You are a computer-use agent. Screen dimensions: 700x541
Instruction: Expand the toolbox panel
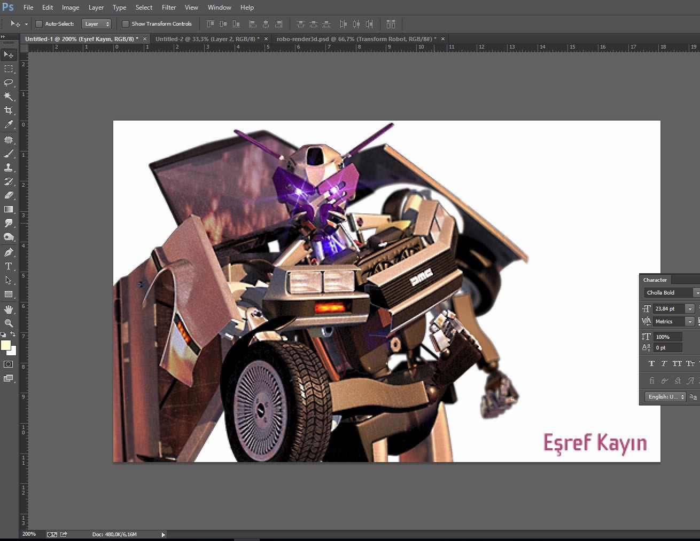tap(3, 37)
